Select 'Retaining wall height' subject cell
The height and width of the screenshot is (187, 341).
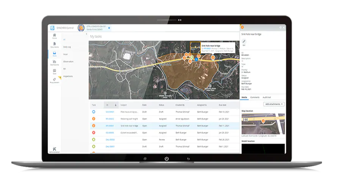pos(129,119)
